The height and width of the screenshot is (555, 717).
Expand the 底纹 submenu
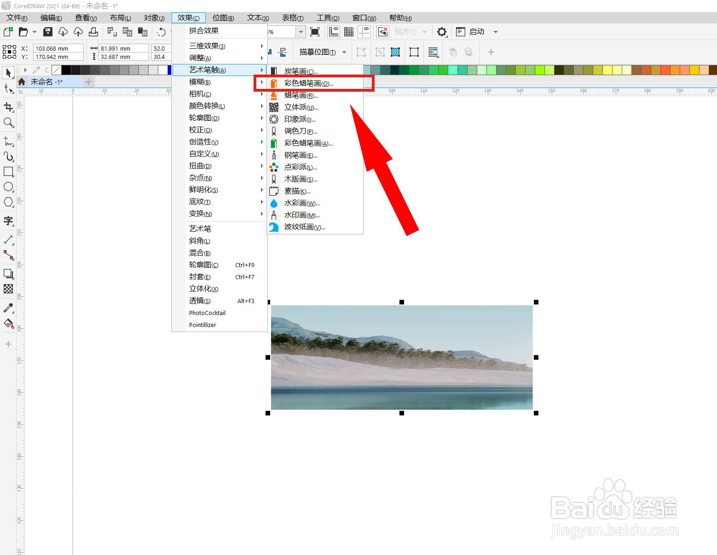[220, 202]
